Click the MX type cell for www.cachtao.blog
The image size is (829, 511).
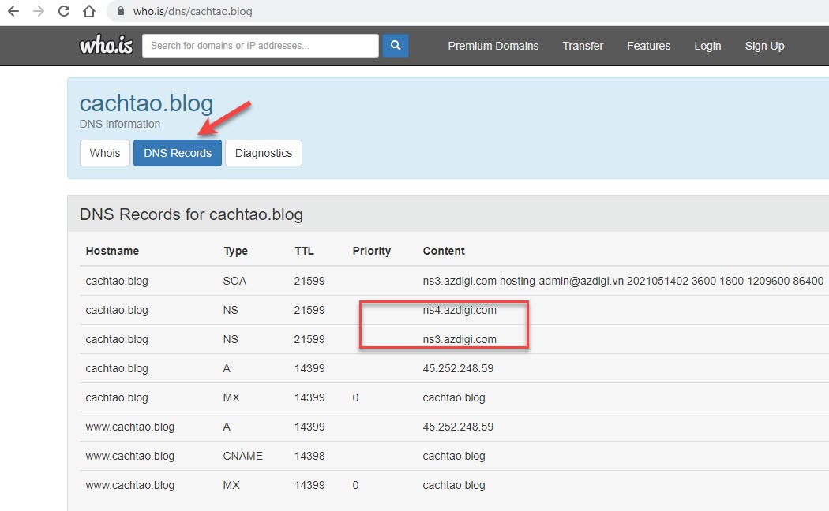pyautogui.click(x=231, y=485)
